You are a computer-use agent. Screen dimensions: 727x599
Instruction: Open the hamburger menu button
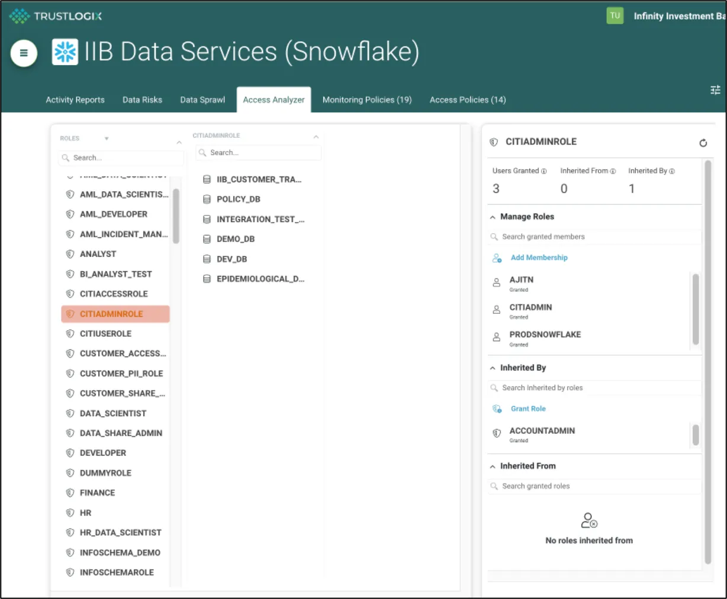(x=24, y=53)
